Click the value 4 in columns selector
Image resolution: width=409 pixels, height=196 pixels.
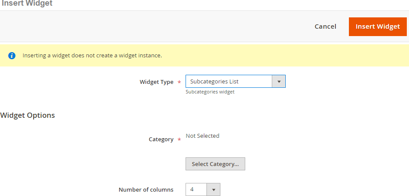pos(192,189)
